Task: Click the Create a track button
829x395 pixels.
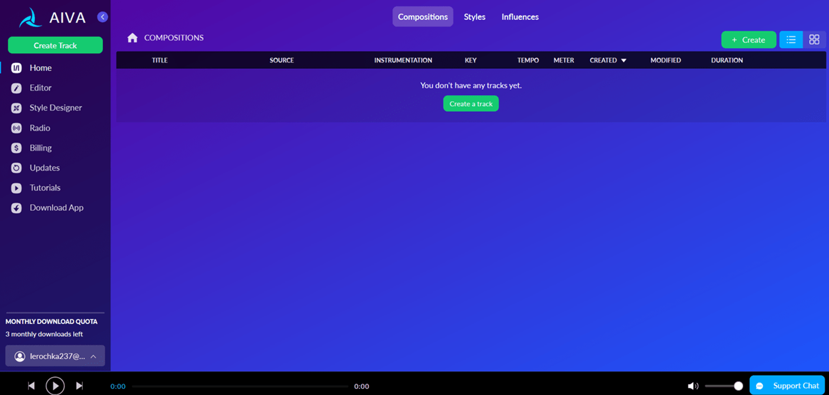Action: coord(471,104)
